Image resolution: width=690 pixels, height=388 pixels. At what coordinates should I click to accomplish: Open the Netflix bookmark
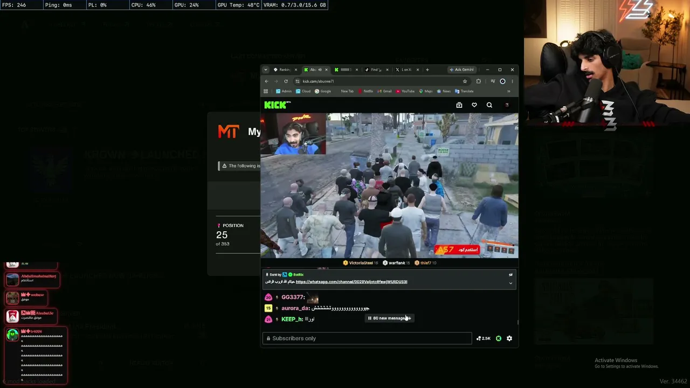[365, 91]
